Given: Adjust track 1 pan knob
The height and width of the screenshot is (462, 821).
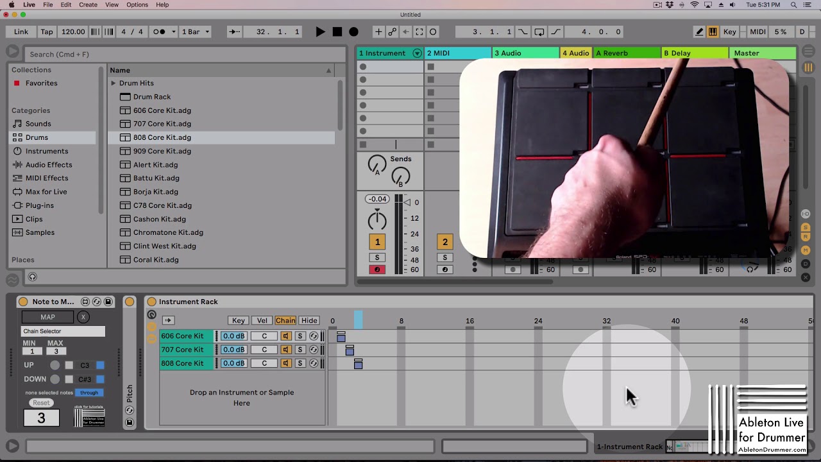Looking at the screenshot, I should (377, 221).
